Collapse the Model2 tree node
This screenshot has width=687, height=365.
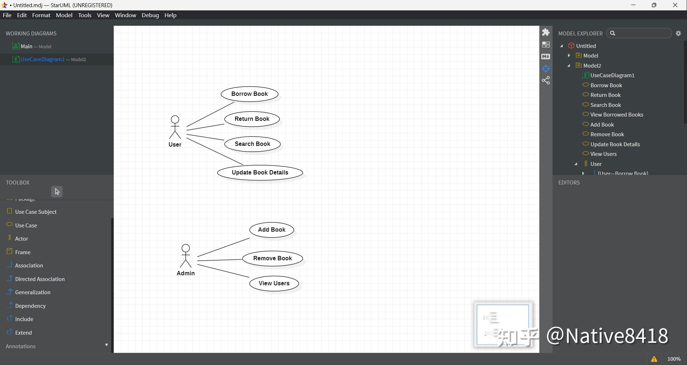point(569,65)
